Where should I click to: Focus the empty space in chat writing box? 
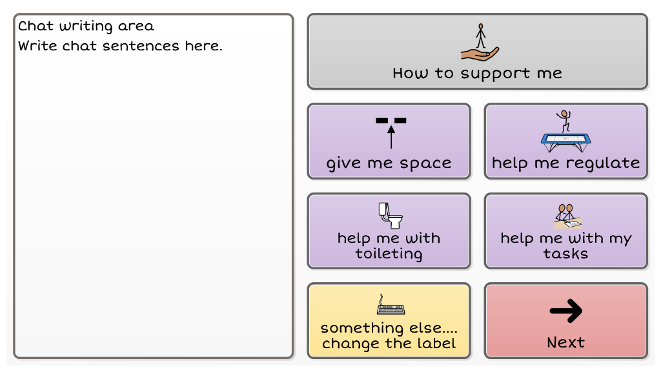153,207
